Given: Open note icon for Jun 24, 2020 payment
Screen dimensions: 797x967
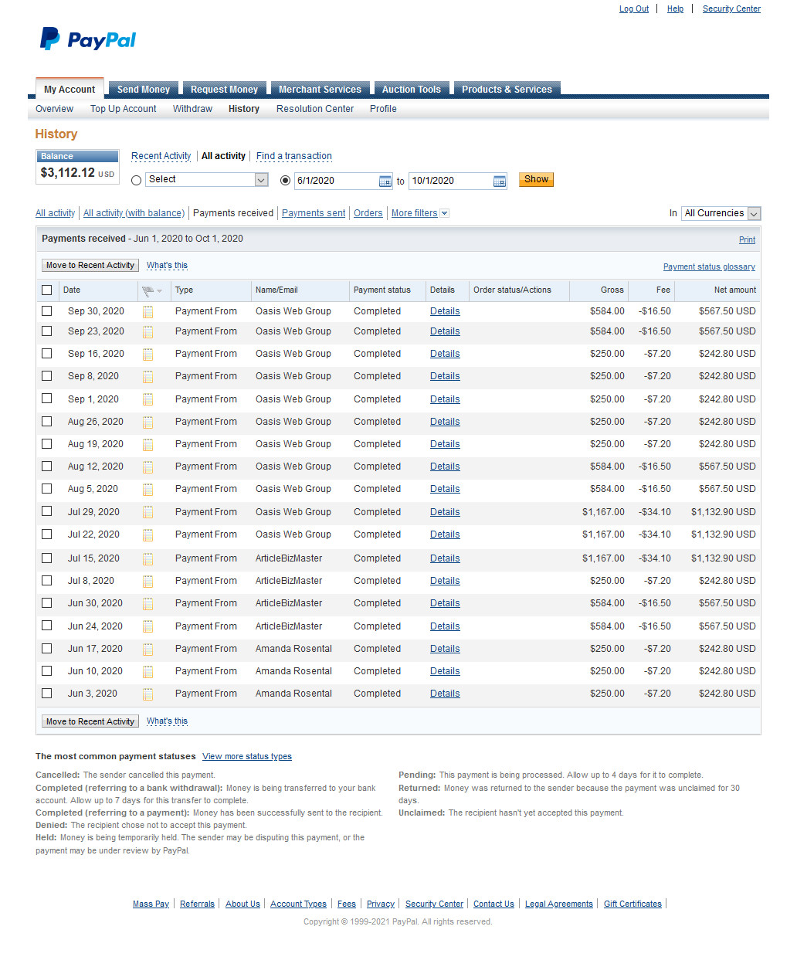Looking at the screenshot, I should coord(148,627).
